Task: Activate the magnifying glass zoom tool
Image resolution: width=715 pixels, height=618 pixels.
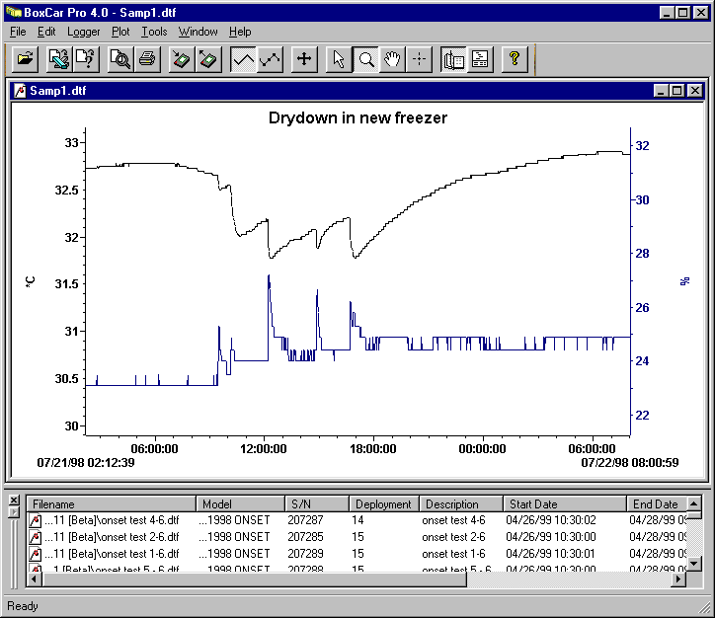Action: tap(365, 60)
